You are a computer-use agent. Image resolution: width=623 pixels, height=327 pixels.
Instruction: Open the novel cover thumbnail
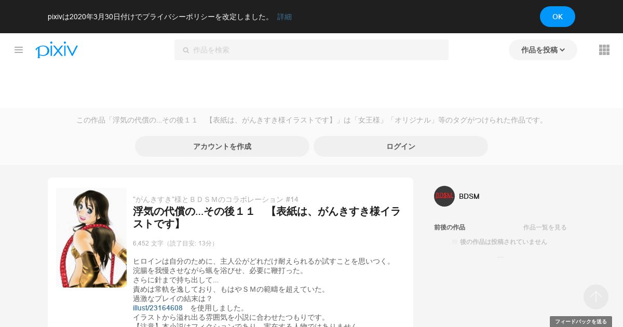click(x=91, y=238)
